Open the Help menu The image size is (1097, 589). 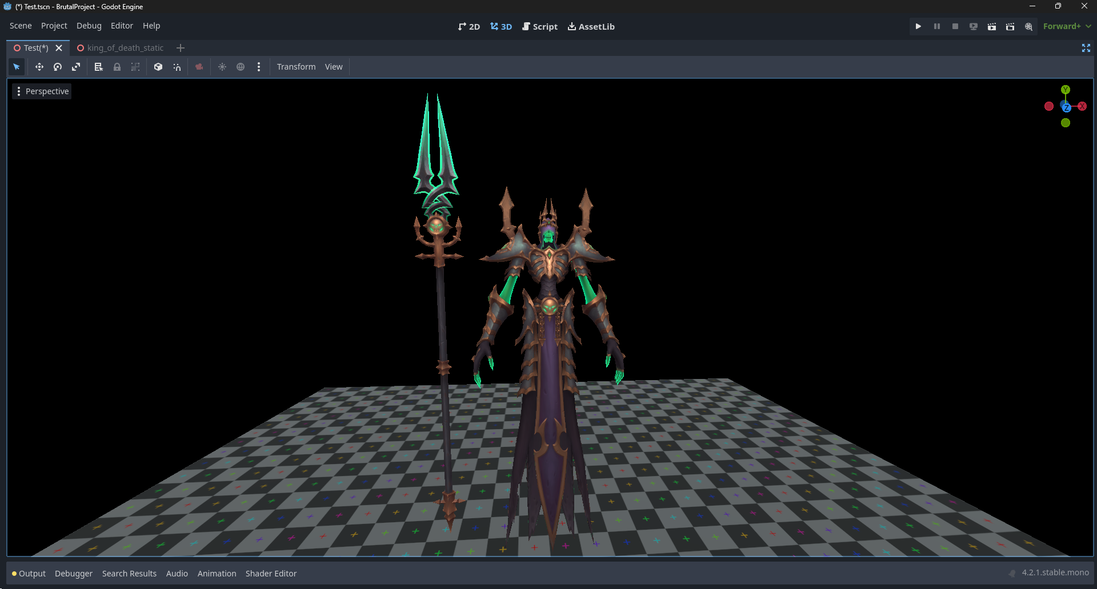click(151, 26)
